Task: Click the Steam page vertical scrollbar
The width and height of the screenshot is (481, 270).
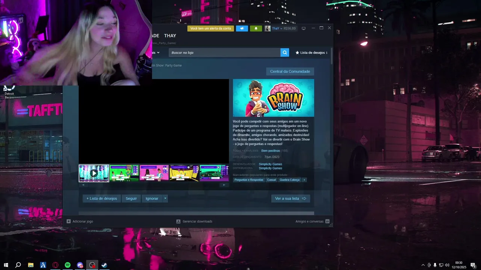Action: (x=331, y=55)
